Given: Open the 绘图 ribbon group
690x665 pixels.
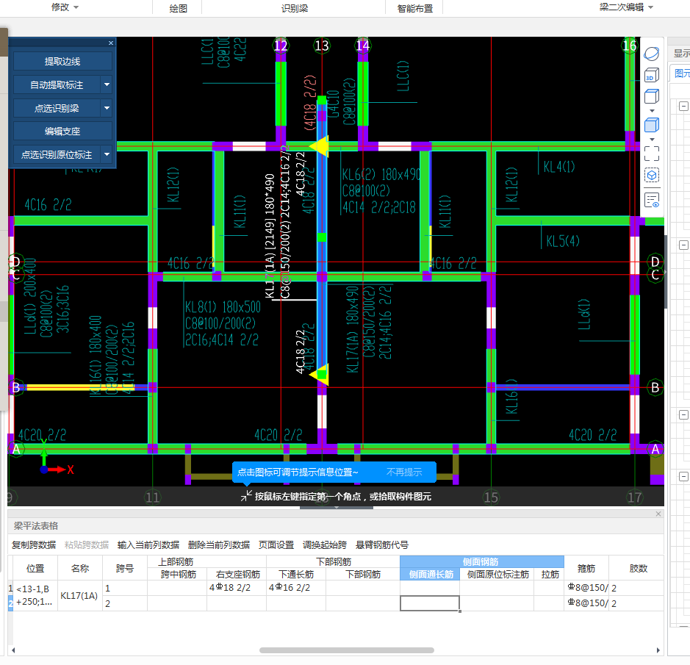Looking at the screenshot, I should (179, 8).
